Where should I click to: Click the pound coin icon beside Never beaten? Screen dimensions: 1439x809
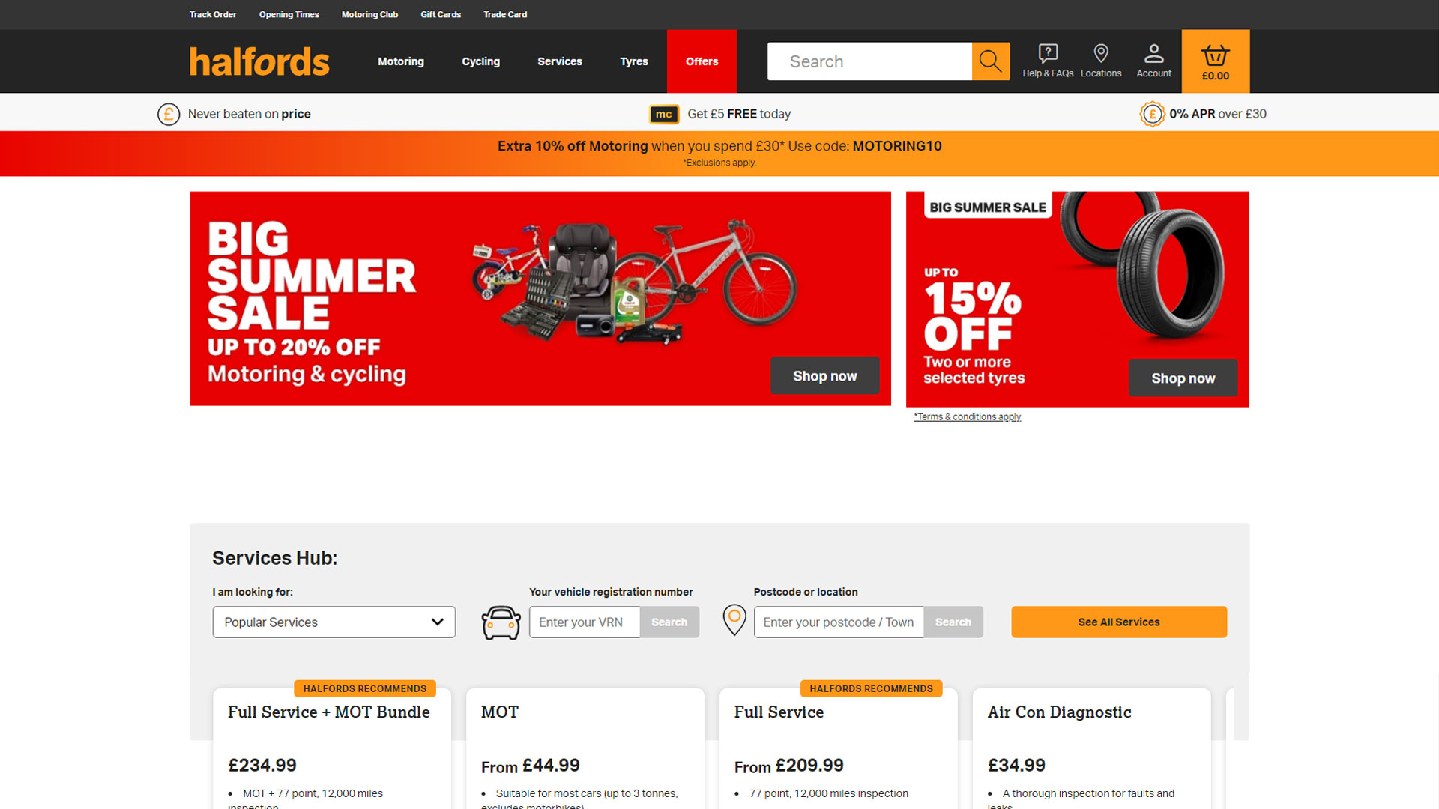pyautogui.click(x=169, y=114)
